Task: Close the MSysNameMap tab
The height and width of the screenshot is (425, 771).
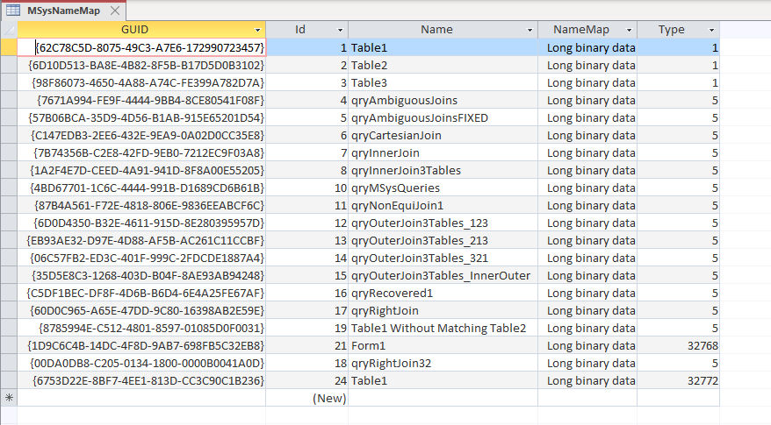Action: click(115, 11)
